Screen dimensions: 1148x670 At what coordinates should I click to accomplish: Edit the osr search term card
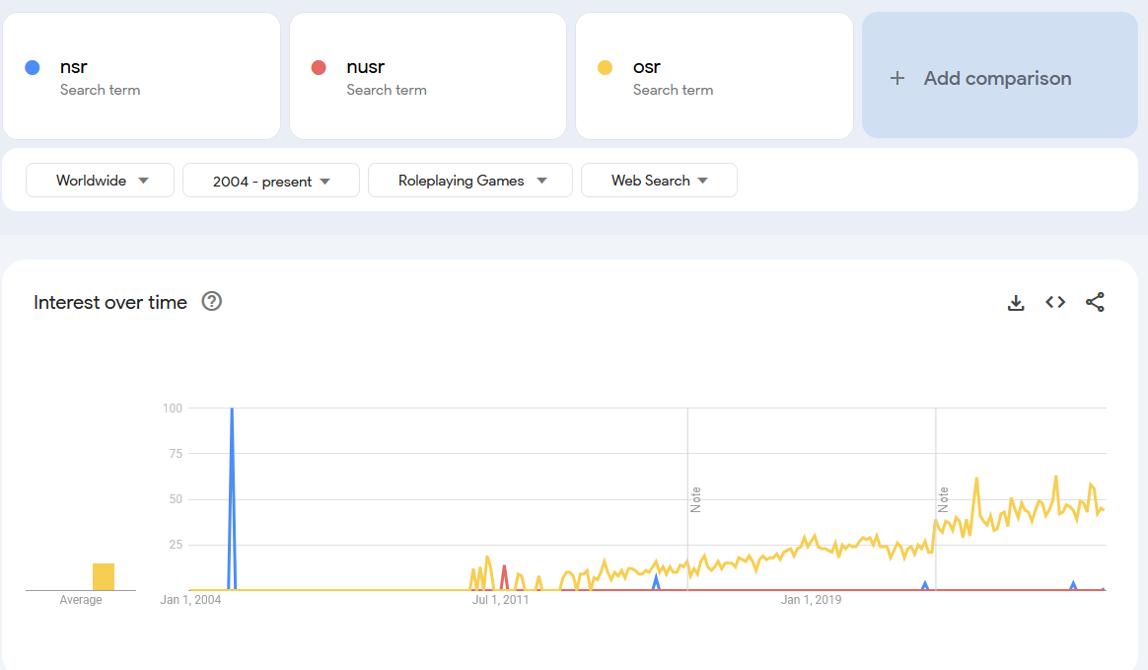click(x=715, y=76)
